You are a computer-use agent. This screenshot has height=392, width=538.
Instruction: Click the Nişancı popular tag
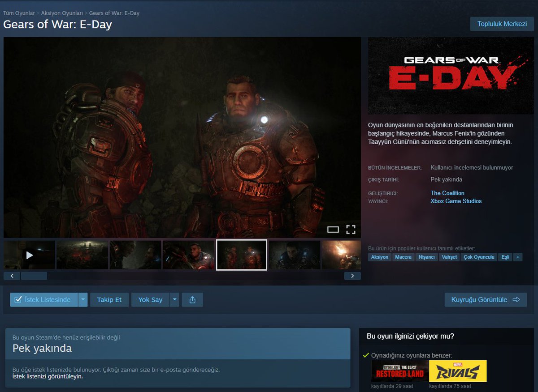pyautogui.click(x=427, y=257)
